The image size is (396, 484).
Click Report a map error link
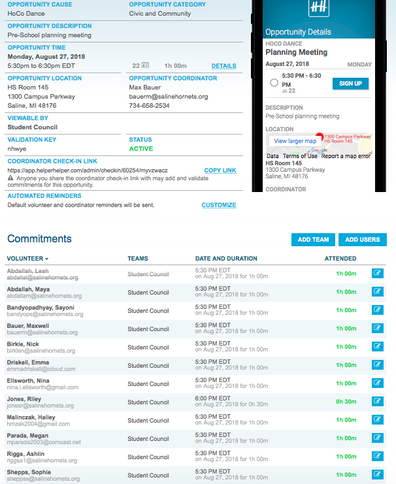(346, 156)
